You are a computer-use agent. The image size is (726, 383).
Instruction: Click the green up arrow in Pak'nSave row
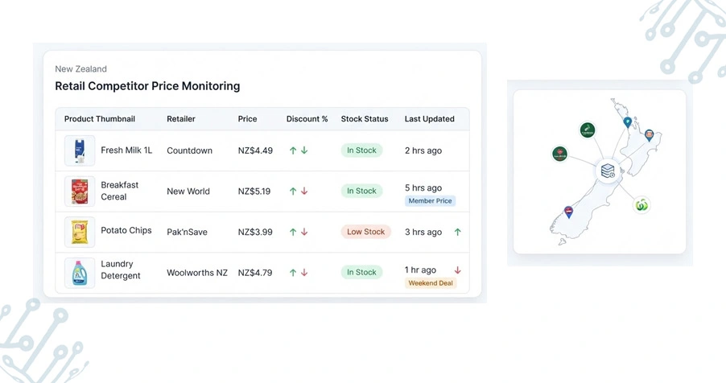293,232
